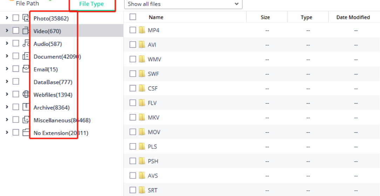
Task: Click the CSF folder icon
Action: (142, 88)
